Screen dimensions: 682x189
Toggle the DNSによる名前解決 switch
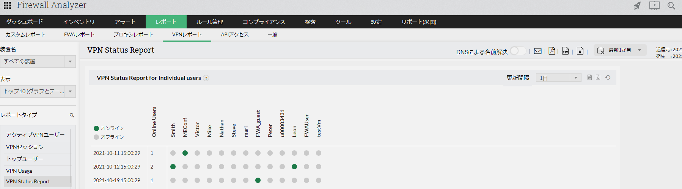[x=518, y=51]
